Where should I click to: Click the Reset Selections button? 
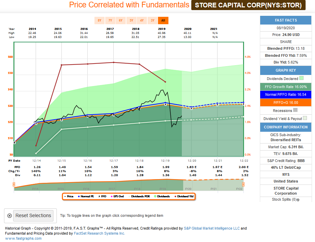(33, 215)
